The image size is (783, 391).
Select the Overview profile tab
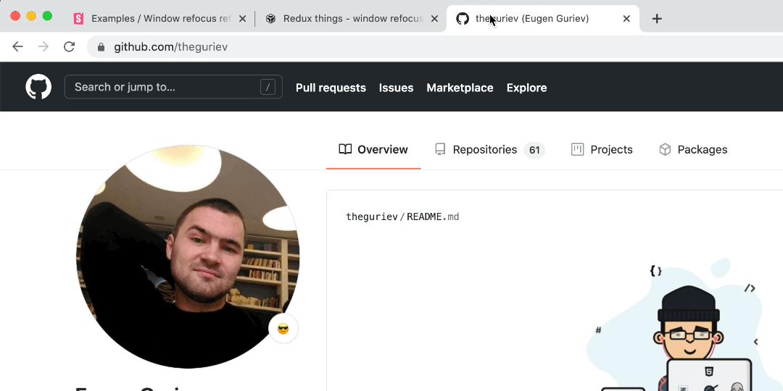(x=373, y=150)
